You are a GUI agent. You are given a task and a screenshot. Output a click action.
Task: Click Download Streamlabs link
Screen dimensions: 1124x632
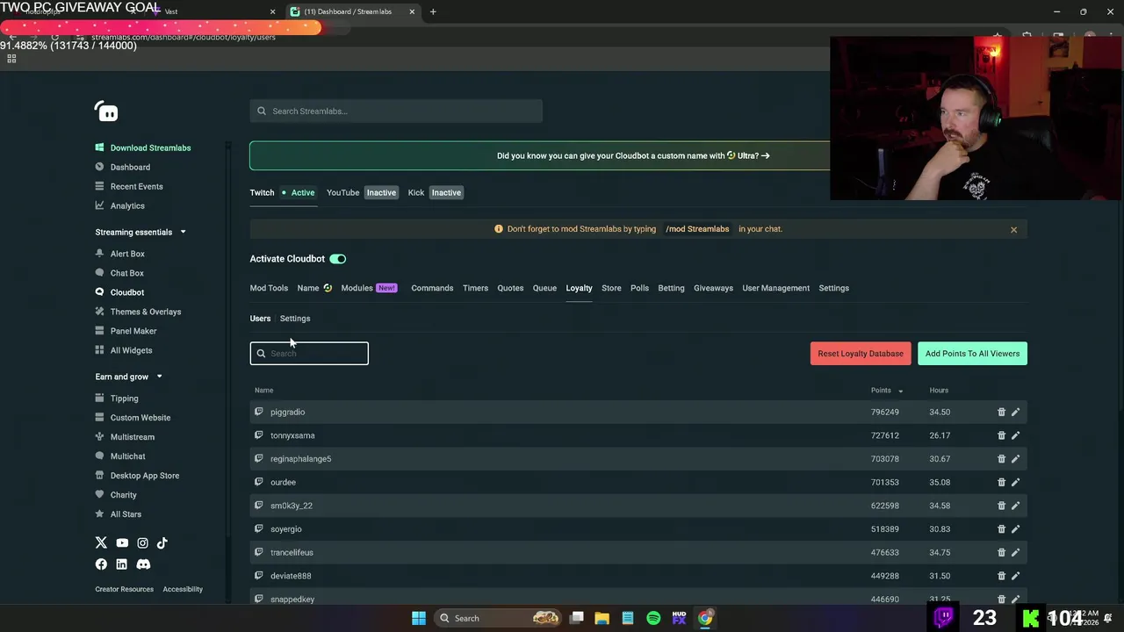click(150, 147)
